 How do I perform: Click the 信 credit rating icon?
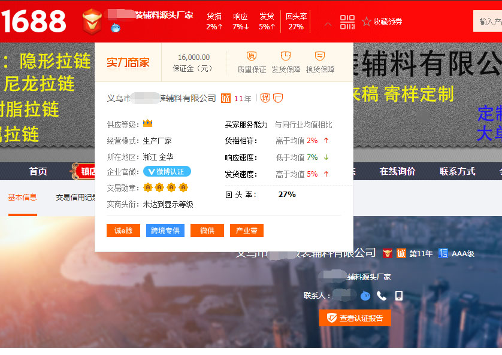tap(443, 253)
